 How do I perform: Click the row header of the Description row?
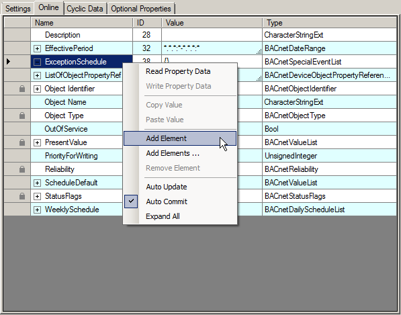[17, 35]
